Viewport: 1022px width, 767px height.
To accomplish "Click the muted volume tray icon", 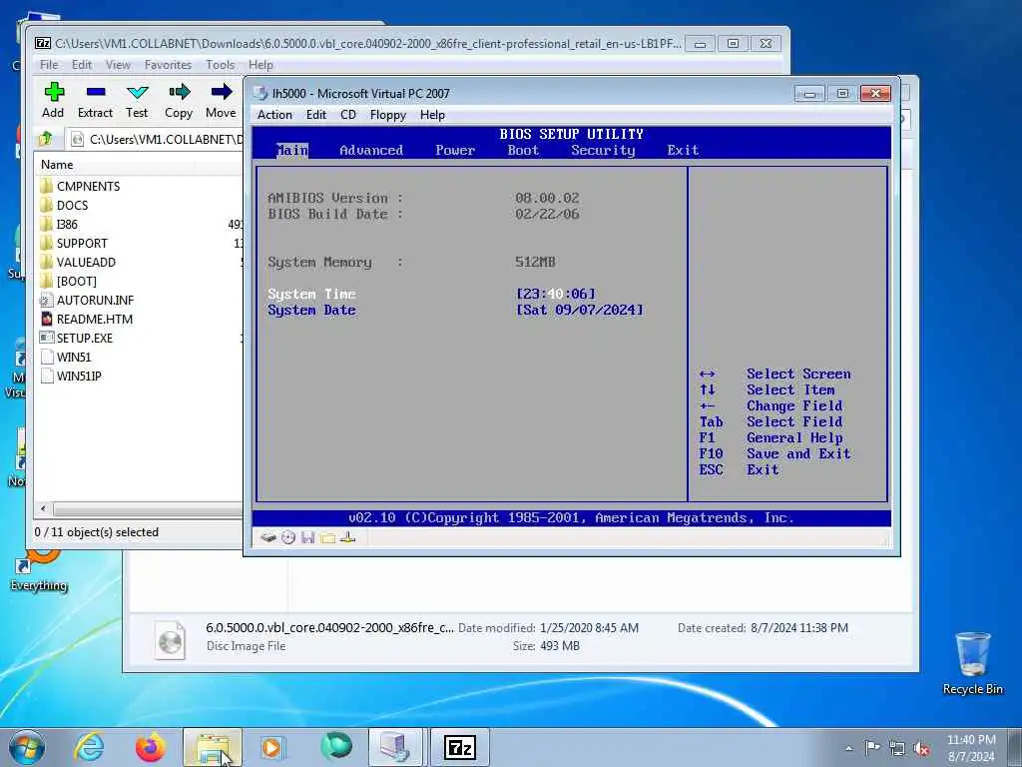I will click(x=921, y=749).
